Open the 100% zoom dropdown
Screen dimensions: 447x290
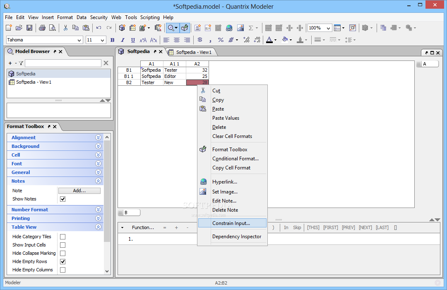coord(328,28)
